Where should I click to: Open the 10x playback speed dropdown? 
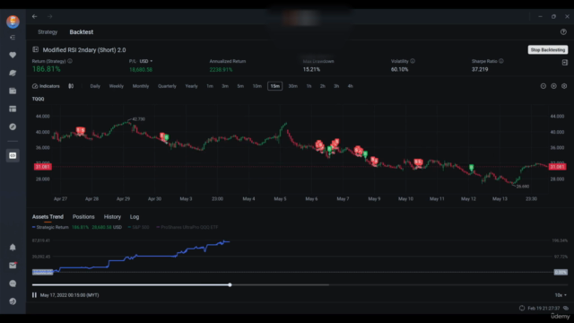[561, 295]
